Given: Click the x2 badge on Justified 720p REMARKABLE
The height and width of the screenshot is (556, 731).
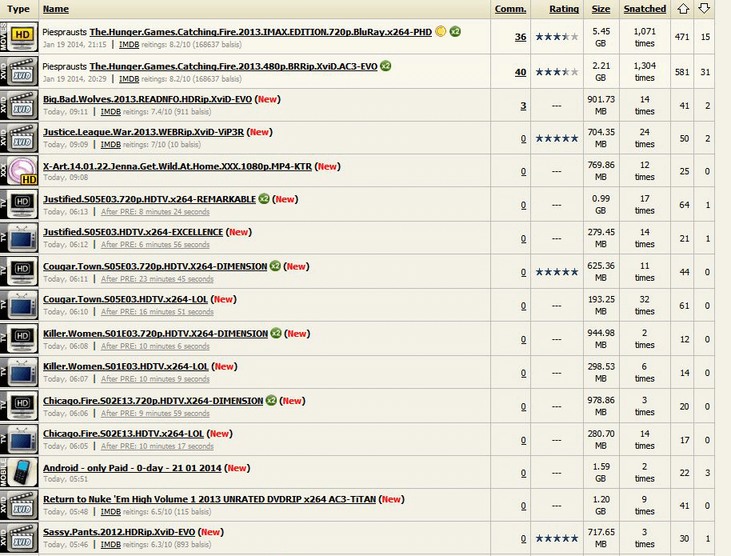Looking at the screenshot, I should pyautogui.click(x=264, y=199).
